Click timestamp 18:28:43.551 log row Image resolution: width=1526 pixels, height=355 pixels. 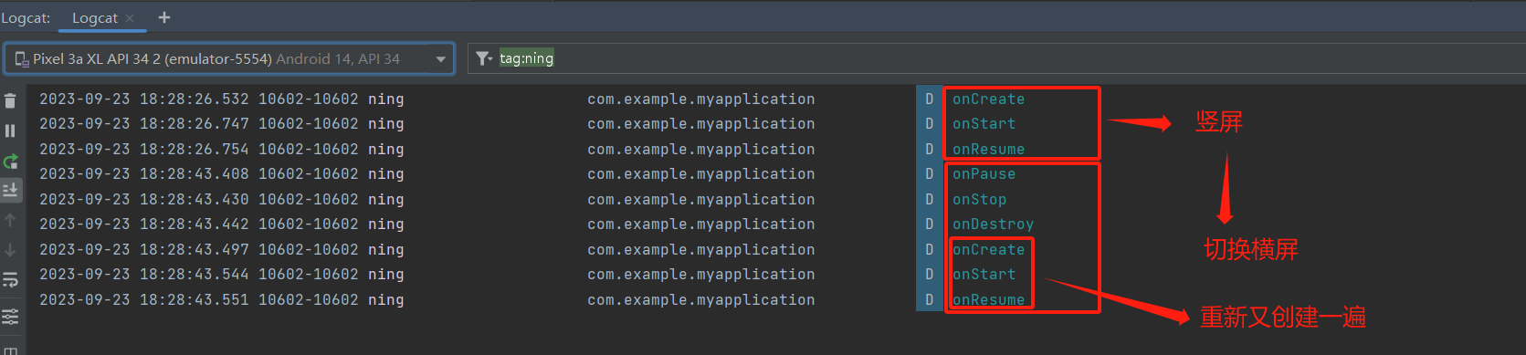pos(143,299)
